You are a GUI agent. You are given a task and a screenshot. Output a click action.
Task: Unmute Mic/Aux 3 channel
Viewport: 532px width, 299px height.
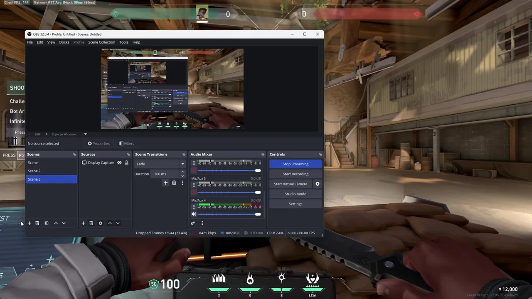coord(194,192)
